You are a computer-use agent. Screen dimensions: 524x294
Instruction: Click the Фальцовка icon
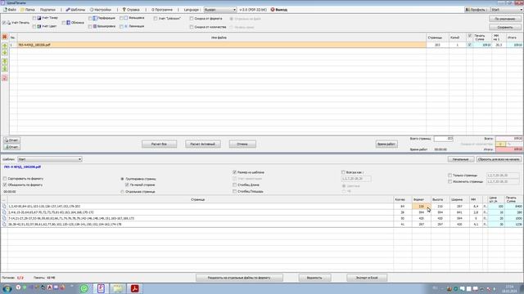[x=126, y=18]
